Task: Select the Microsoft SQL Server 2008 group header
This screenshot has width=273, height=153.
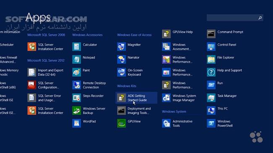Action: click(x=46, y=35)
